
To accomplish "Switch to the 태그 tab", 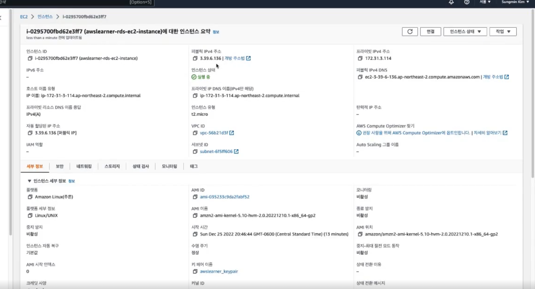I will click(x=194, y=166).
